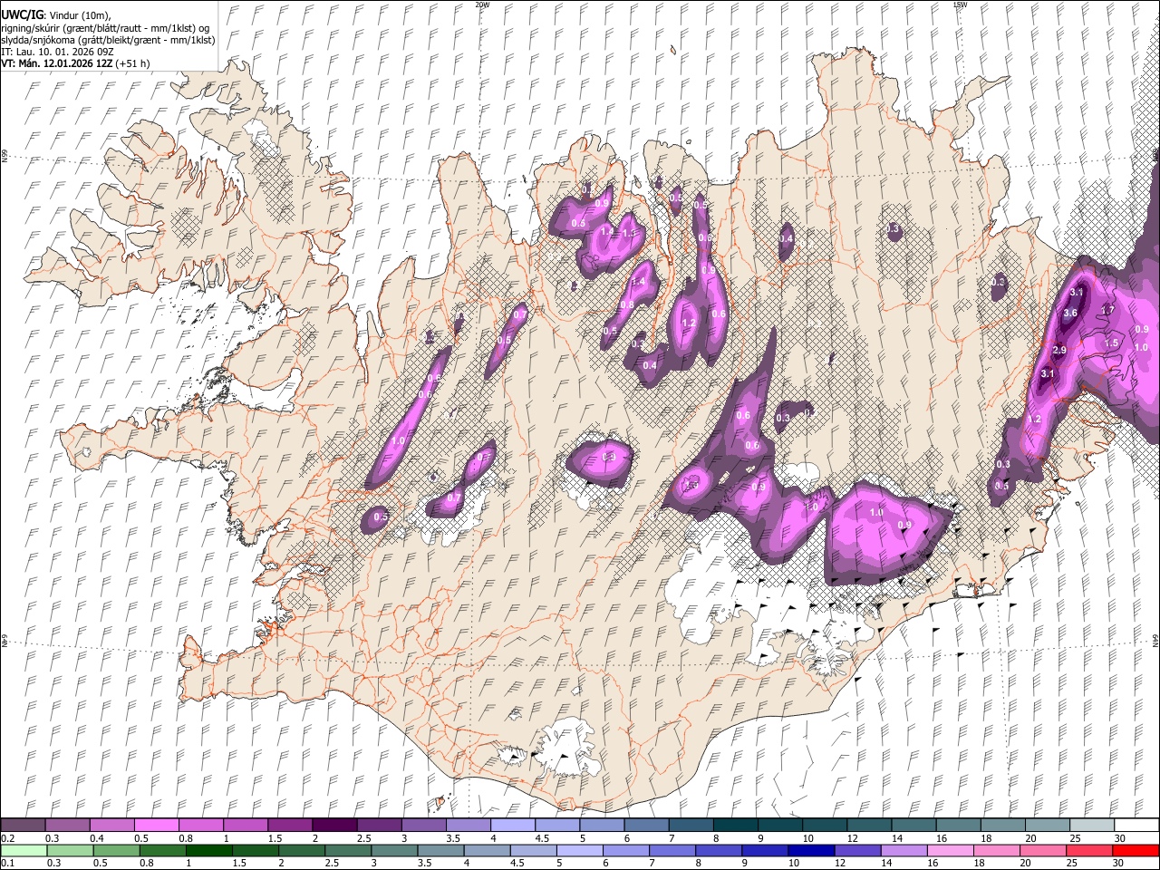This screenshot has height=870, width=1160.
Task: Pick snow-scale swatch between 1 and 1.5
Action: coord(246,825)
